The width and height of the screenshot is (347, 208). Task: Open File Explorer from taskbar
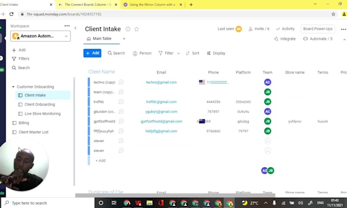150,203
